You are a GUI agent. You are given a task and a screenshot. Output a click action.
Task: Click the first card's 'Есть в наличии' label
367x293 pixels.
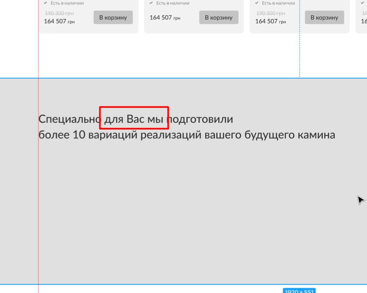(x=67, y=3)
